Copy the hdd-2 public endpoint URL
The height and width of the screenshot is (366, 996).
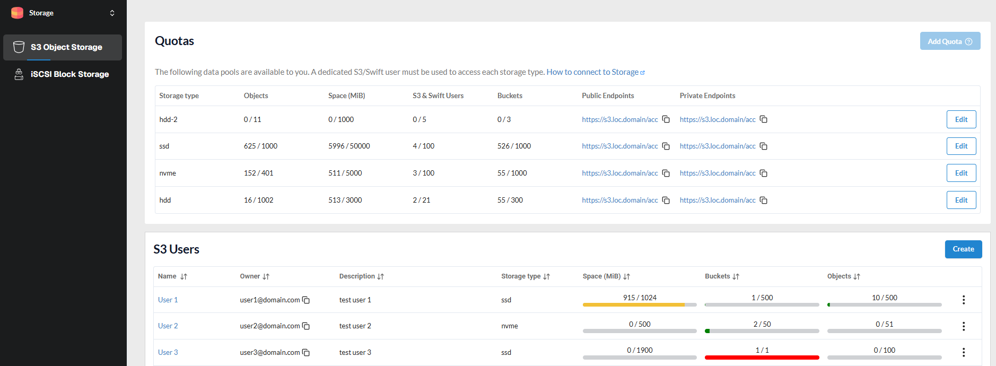click(666, 119)
